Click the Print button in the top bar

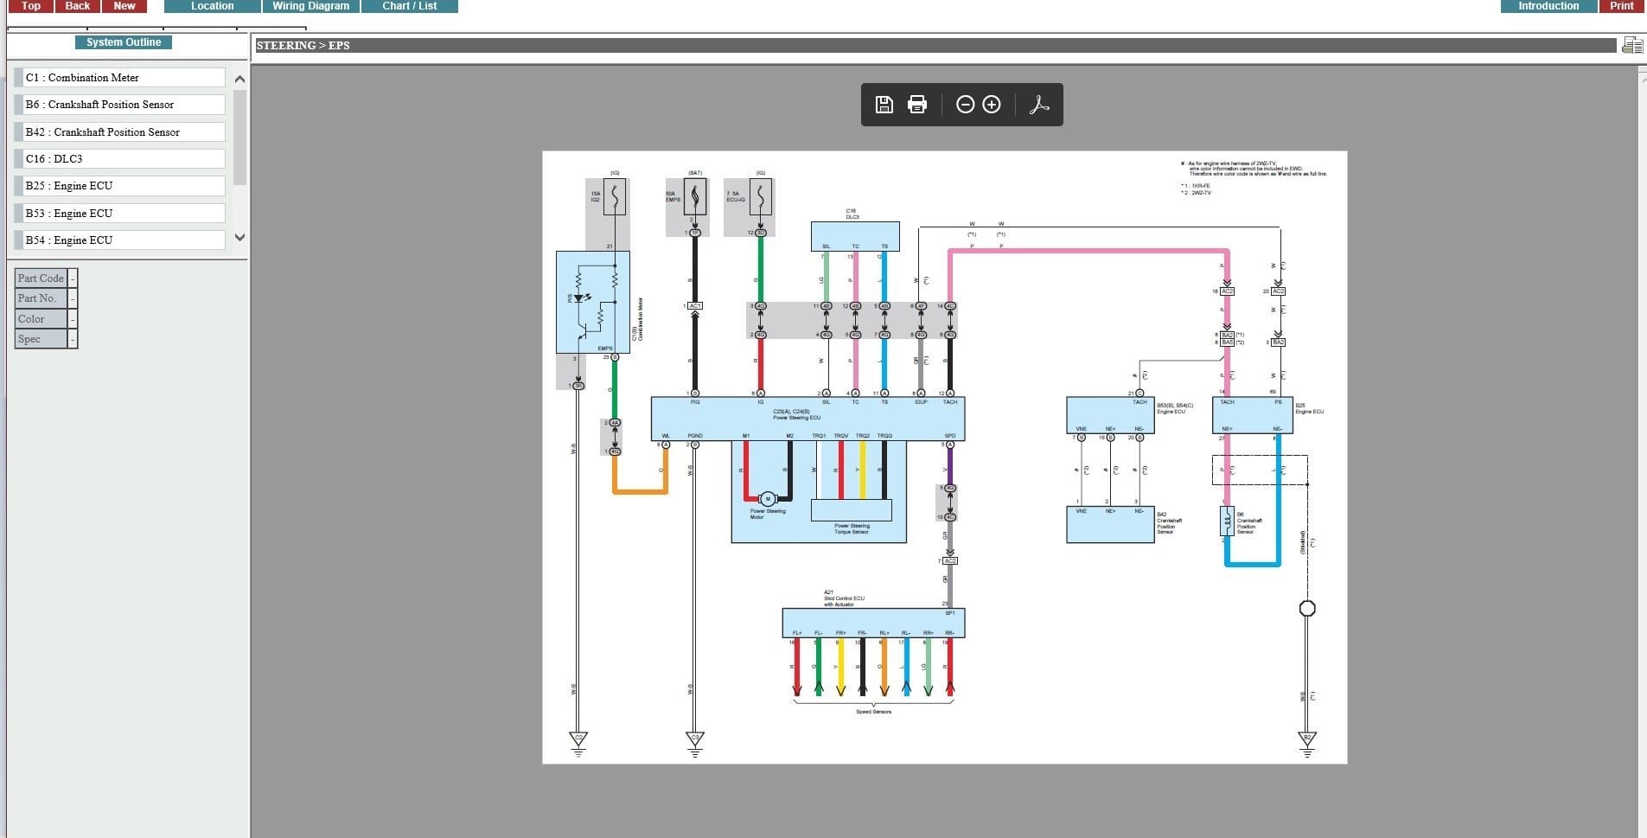(x=1622, y=6)
